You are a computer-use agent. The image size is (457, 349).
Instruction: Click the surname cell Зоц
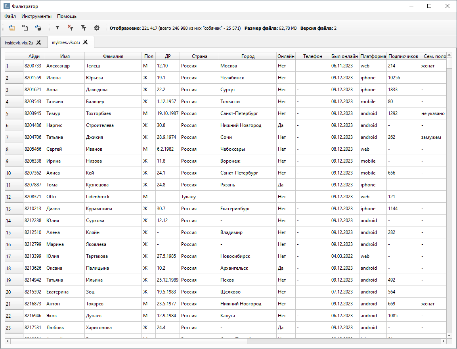(113, 292)
